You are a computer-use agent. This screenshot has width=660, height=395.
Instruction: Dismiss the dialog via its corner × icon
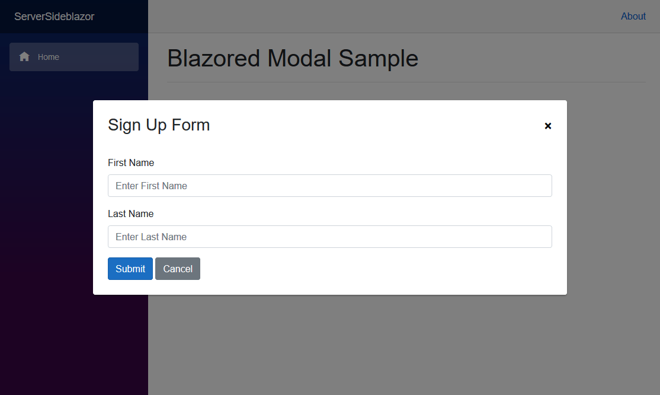click(x=547, y=126)
